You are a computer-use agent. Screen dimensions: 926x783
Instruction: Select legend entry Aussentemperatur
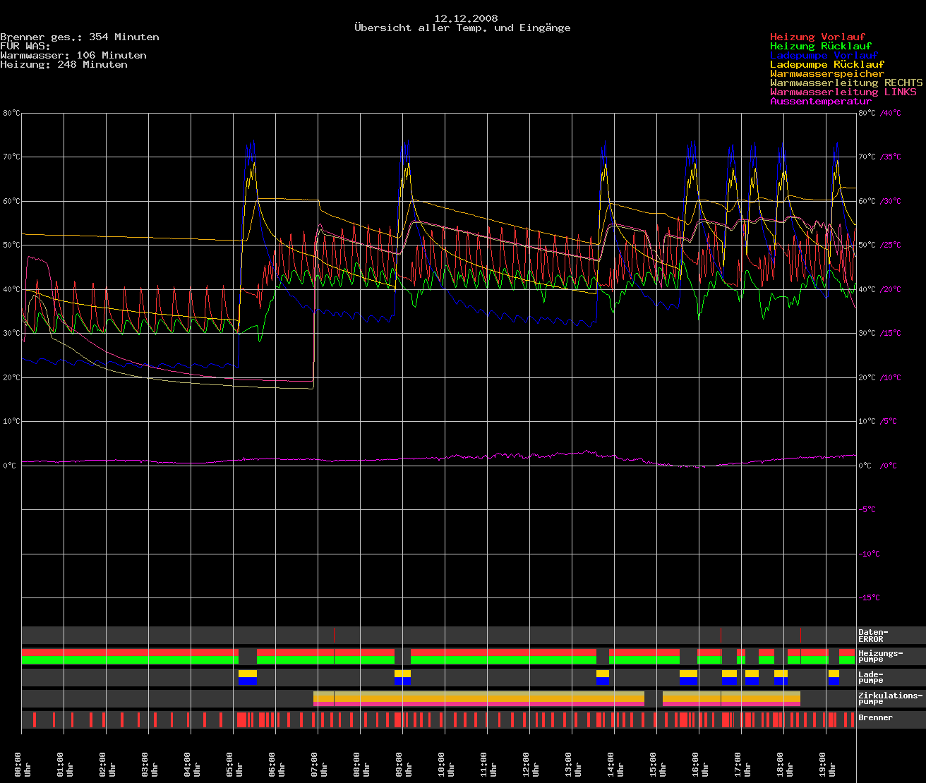pos(821,101)
